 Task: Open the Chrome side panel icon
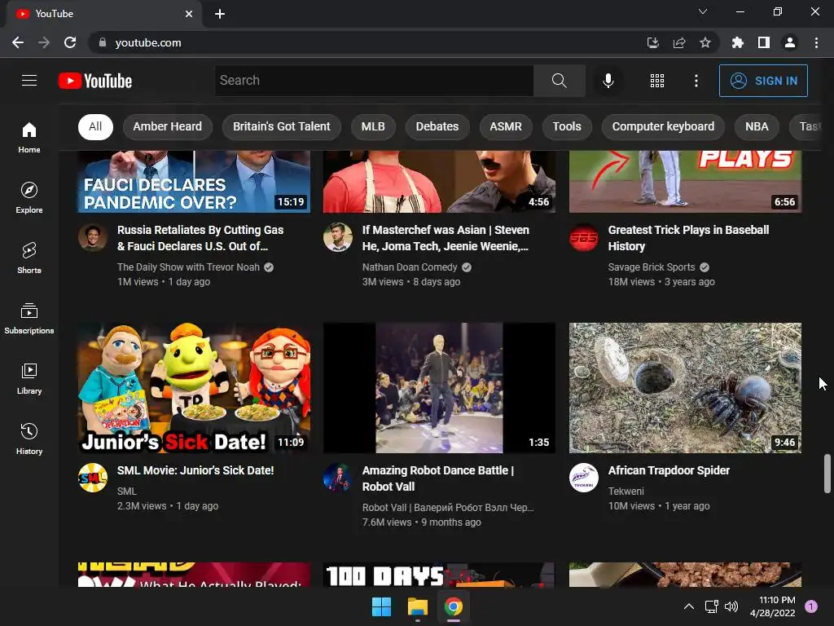764,42
